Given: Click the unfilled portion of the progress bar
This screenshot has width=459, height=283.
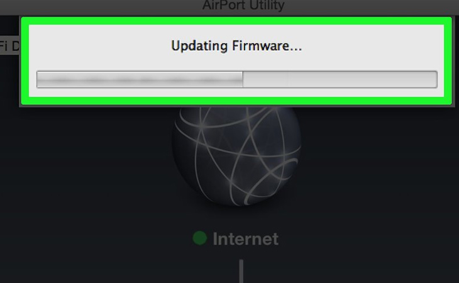Looking at the screenshot, I should [x=340, y=79].
